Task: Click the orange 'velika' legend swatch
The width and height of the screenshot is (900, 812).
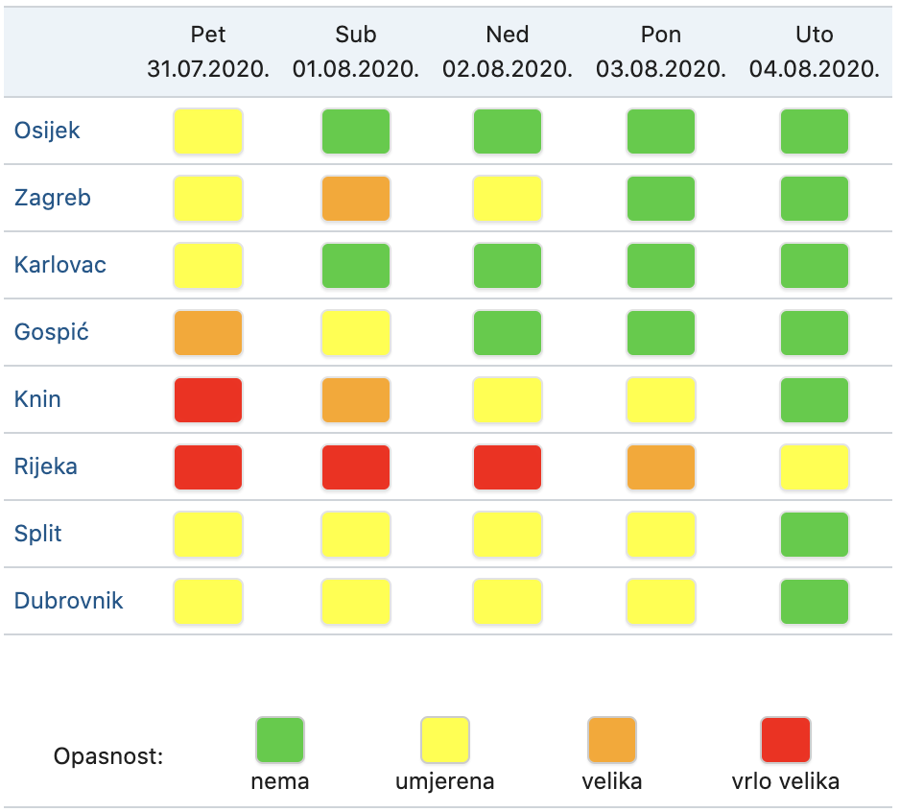Action: tap(612, 740)
